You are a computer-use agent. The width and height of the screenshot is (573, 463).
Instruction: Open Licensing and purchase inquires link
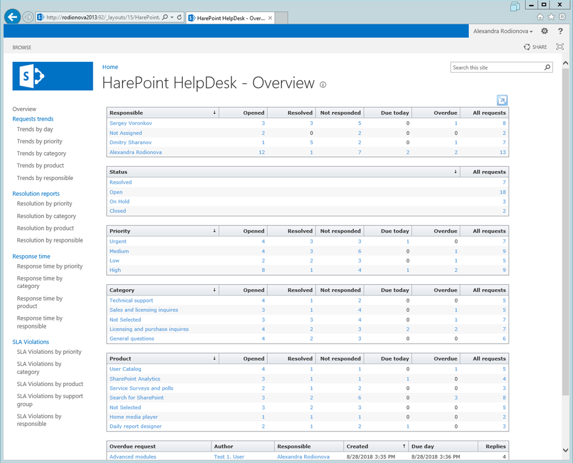[149, 329]
